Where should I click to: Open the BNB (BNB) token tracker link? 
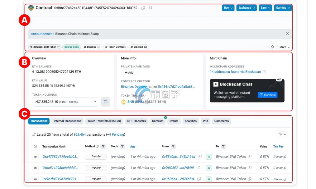tap(135, 102)
